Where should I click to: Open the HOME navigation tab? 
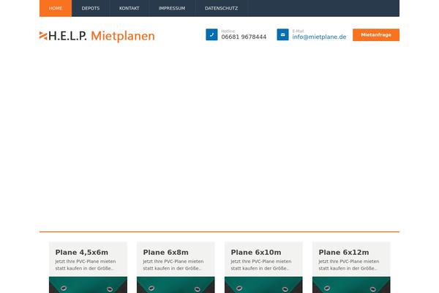coord(56,8)
